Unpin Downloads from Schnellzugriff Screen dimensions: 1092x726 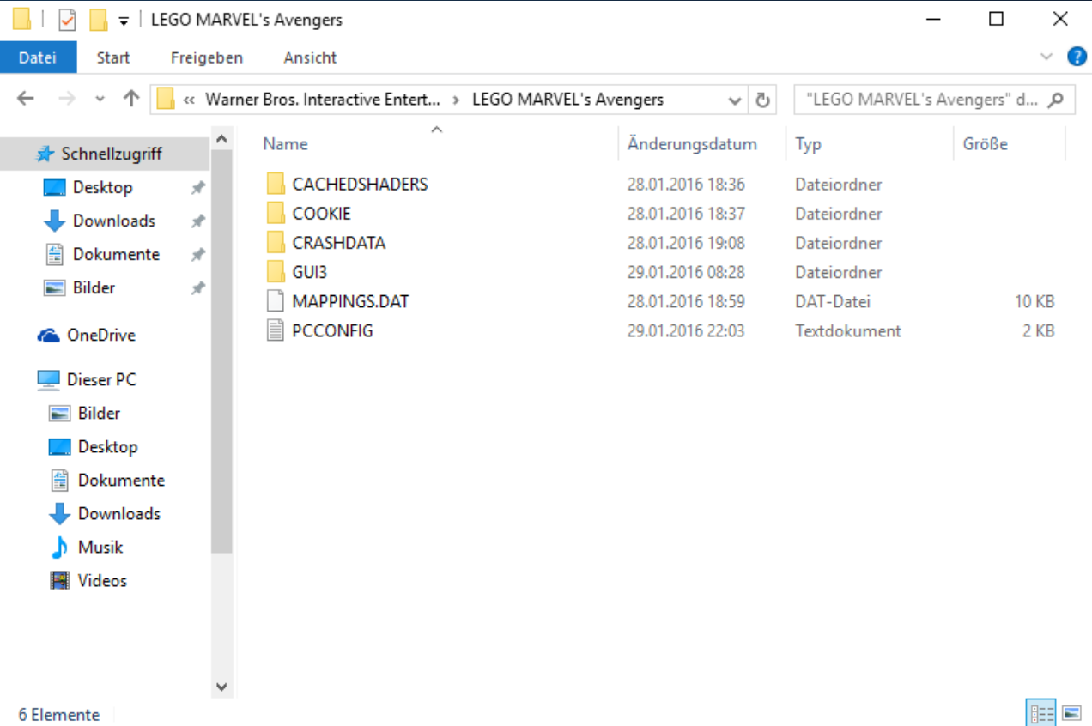pos(197,221)
